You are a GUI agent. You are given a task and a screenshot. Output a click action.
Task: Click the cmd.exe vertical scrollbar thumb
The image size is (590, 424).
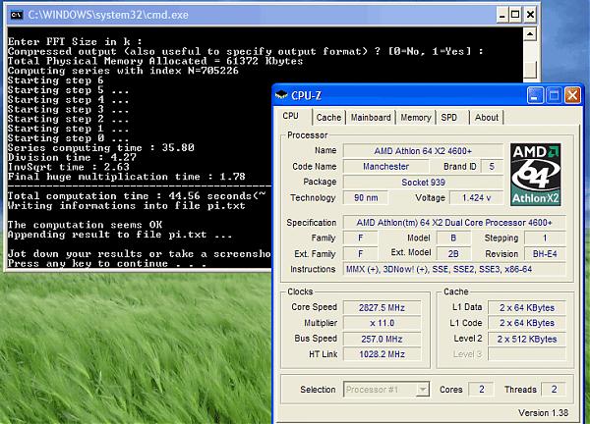tap(530, 69)
